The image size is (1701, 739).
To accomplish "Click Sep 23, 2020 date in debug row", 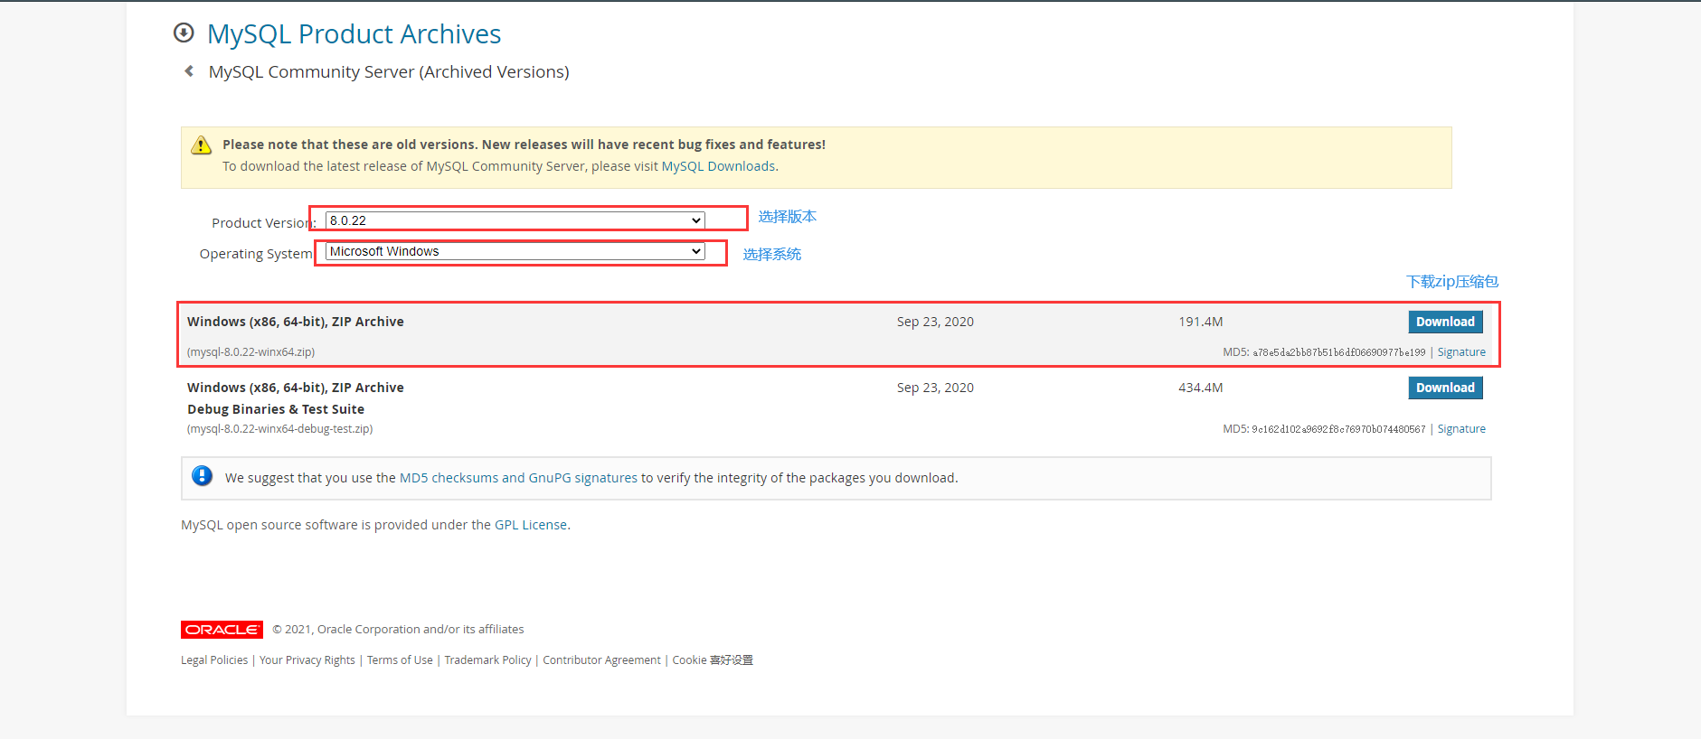I will [x=935, y=388].
